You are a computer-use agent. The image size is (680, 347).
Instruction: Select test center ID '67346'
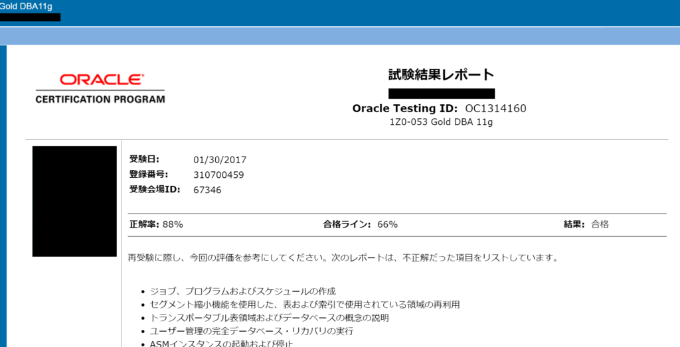point(207,190)
